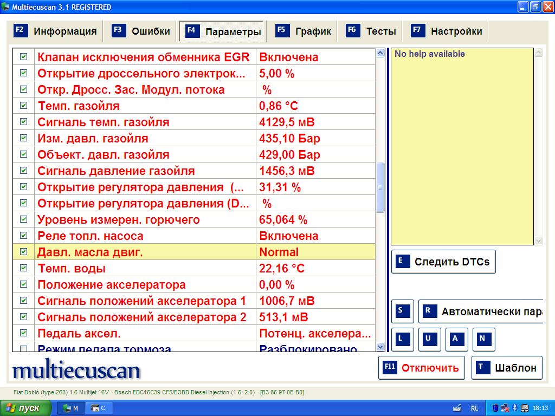Screen dimensions: 555x416
Task: Click the Normal oil pressure value
Action: pyautogui.click(x=279, y=252)
